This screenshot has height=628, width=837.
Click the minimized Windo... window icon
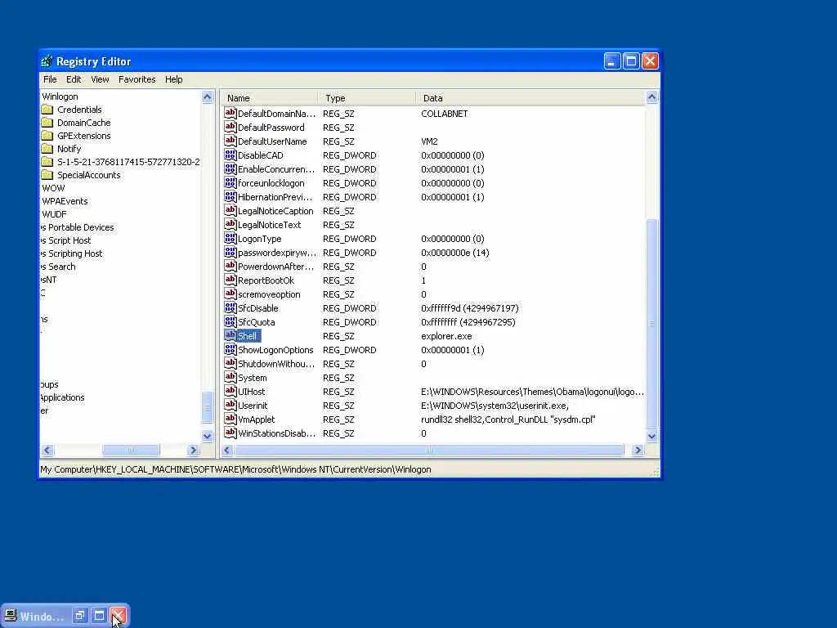point(10,616)
